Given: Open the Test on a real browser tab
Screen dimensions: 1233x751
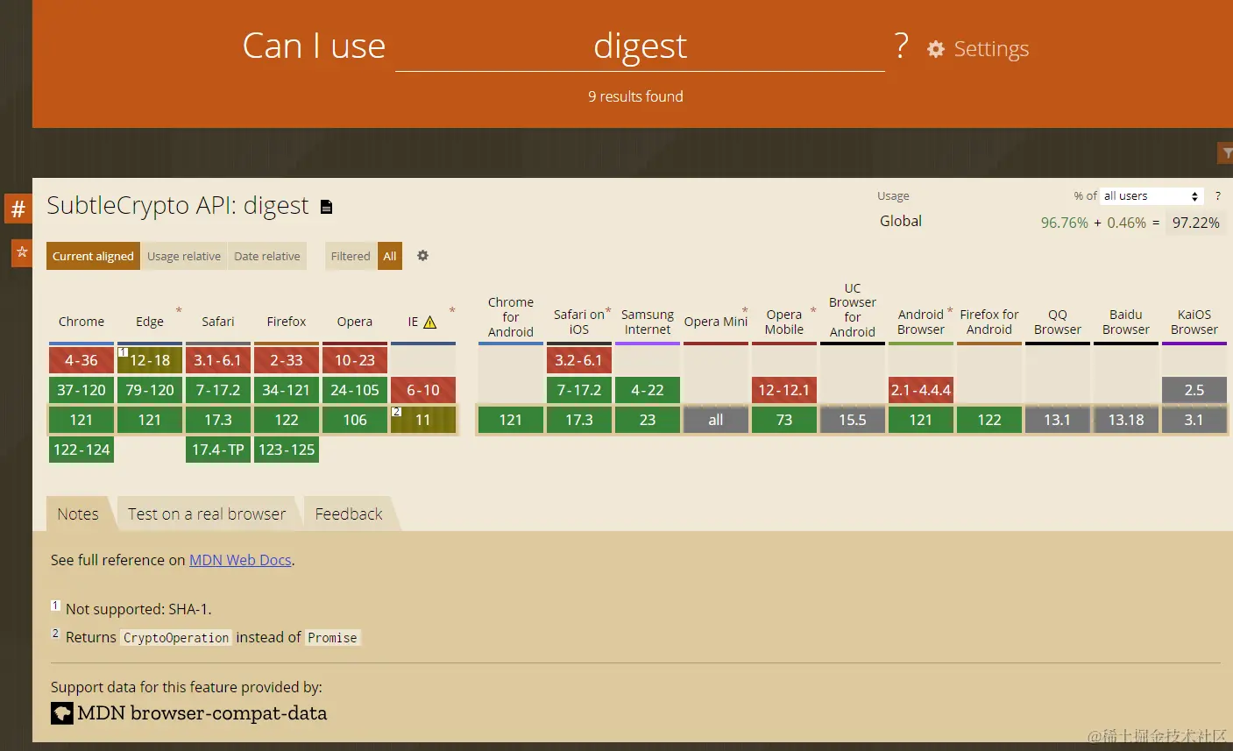Looking at the screenshot, I should [207, 514].
